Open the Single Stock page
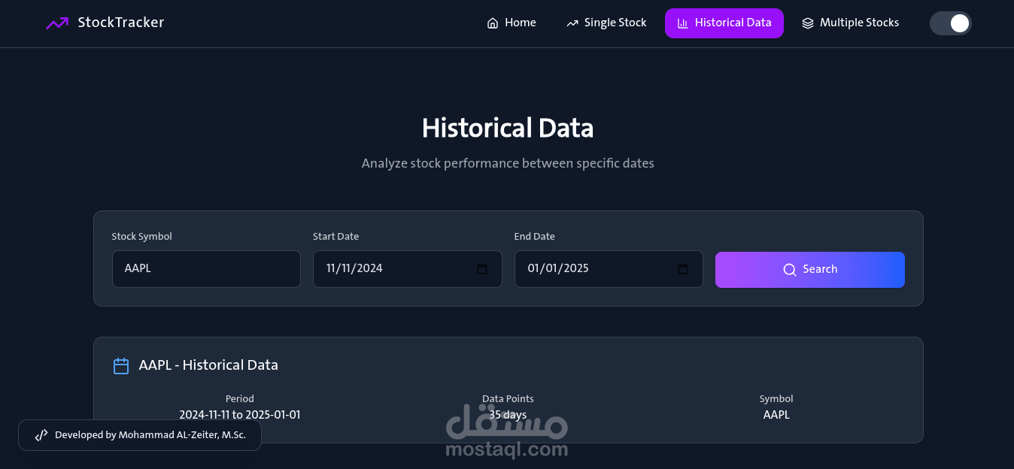The height and width of the screenshot is (469, 1014). (x=606, y=23)
